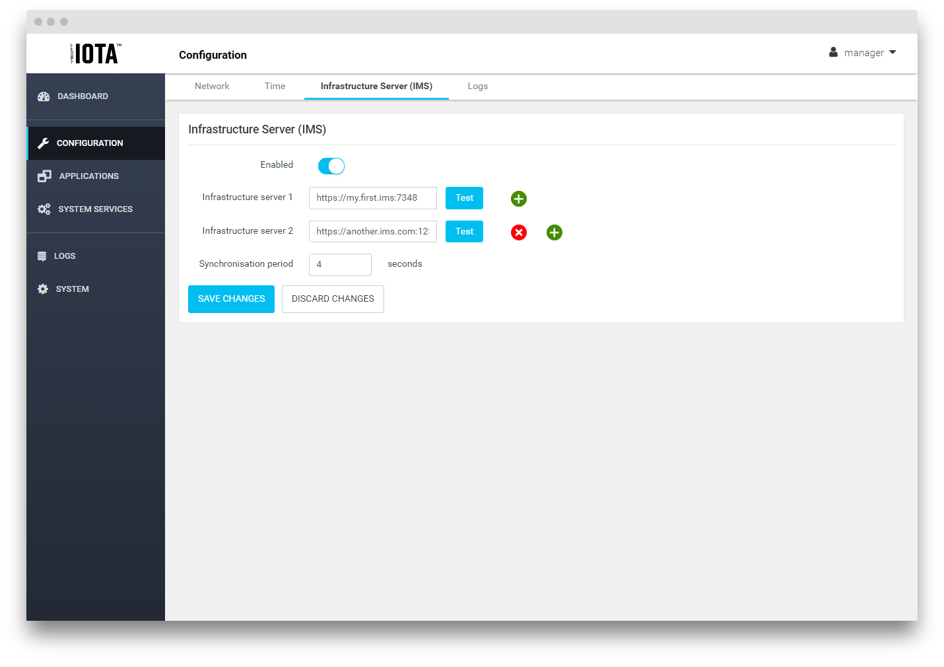The width and height of the screenshot is (944, 667).
Task: Remove Infrastructure server 2 with red X
Action: [519, 232]
